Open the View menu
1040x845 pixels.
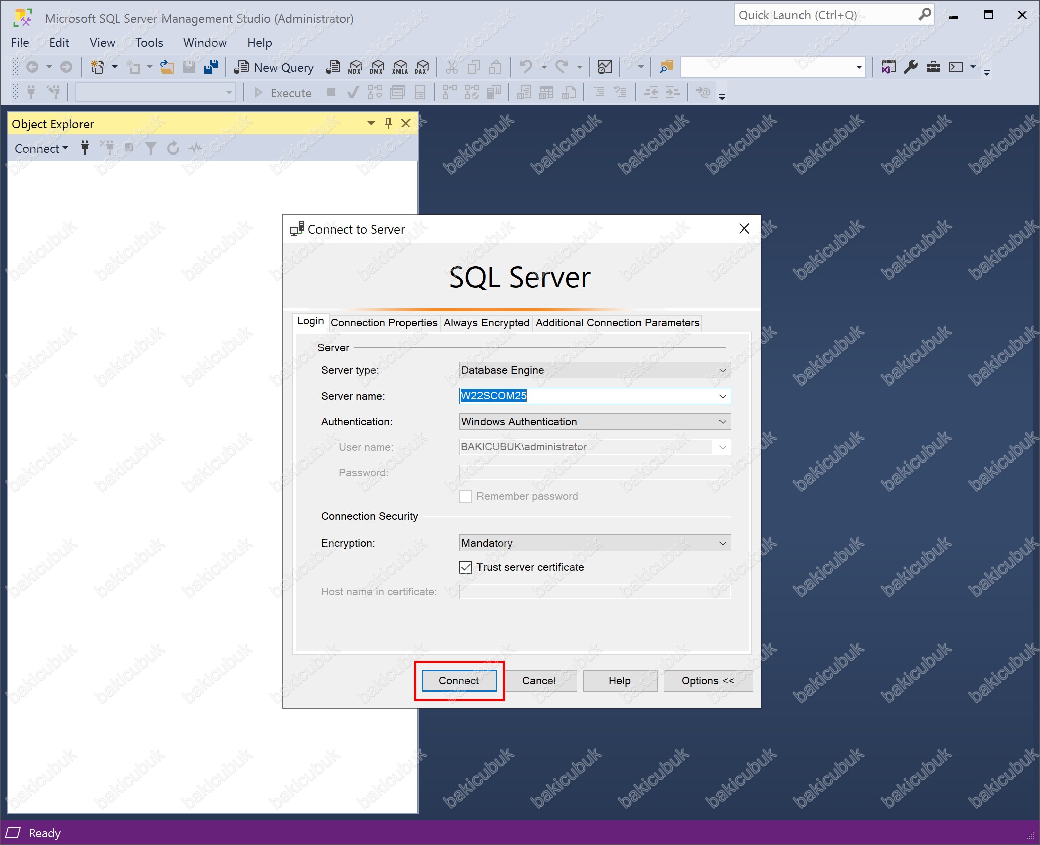(x=102, y=43)
